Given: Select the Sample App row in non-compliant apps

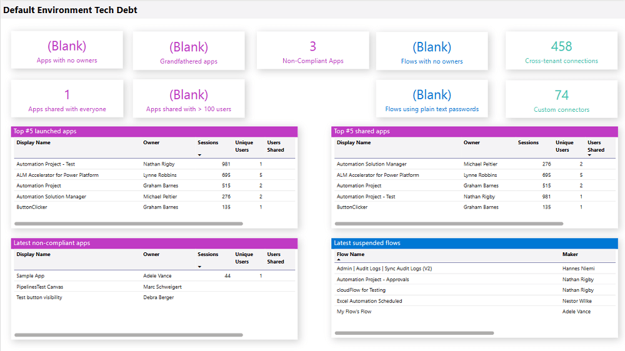Looking at the screenshot, I should [x=31, y=275].
